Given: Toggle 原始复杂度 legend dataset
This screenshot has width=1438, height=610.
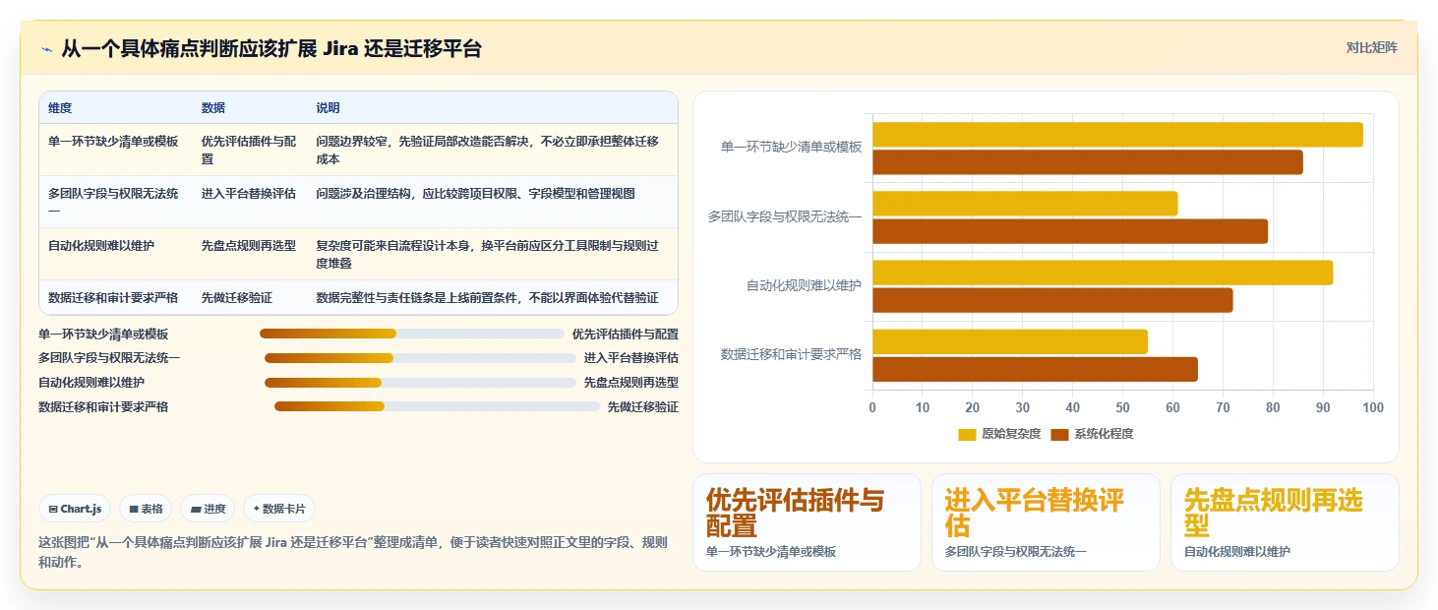Looking at the screenshot, I should coord(999,434).
